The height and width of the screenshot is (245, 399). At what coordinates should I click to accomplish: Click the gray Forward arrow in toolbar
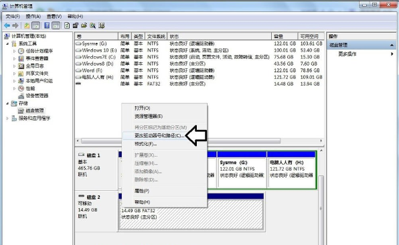pos(15,25)
